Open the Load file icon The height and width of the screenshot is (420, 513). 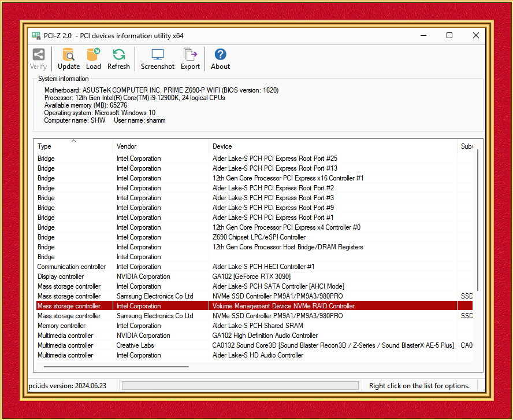93,54
